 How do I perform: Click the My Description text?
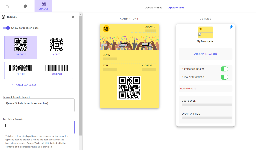[x=206, y=41]
